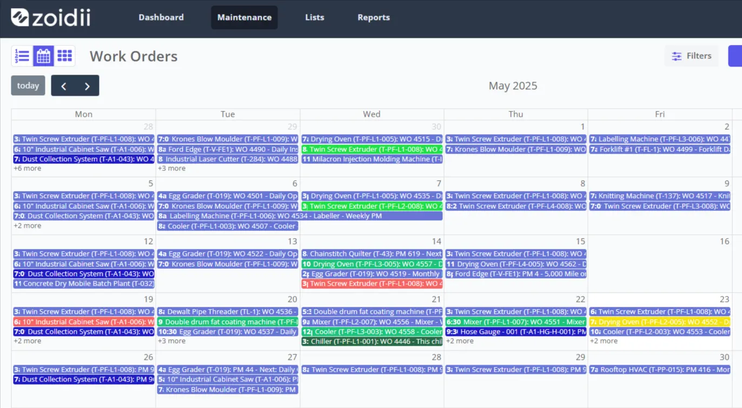This screenshot has width=742, height=408.
Task: Expand "+6 more" on Monday April 28
Action: tap(28, 168)
